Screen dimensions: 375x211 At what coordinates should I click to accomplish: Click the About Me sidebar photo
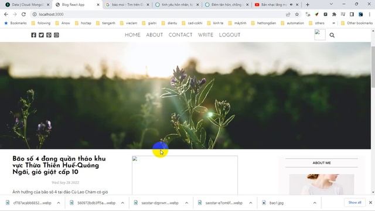(322, 185)
